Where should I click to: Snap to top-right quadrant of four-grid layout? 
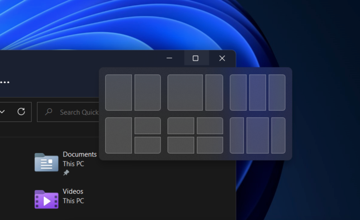[210, 126]
